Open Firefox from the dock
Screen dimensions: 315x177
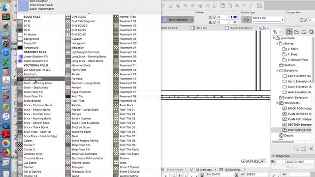coord(6,152)
